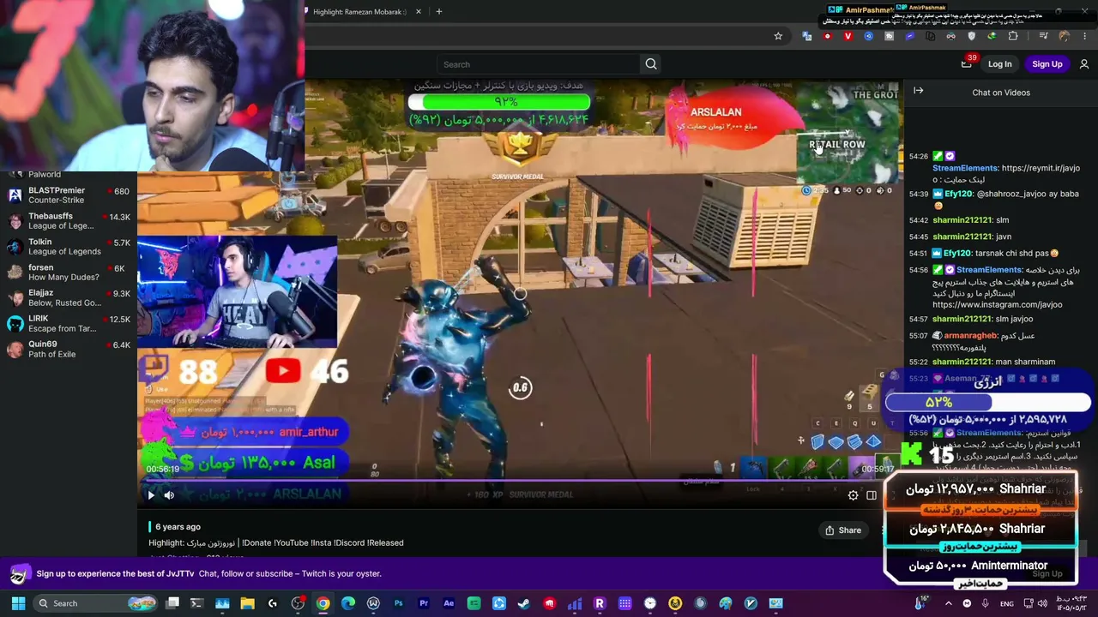Screen dimensions: 1098x617
Task: Mute the video player volume
Action: tap(169, 494)
